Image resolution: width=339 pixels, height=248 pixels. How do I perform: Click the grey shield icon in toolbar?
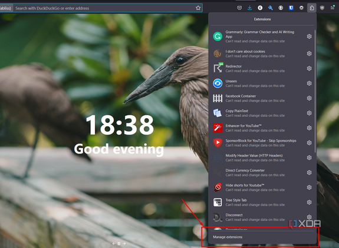click(322, 8)
